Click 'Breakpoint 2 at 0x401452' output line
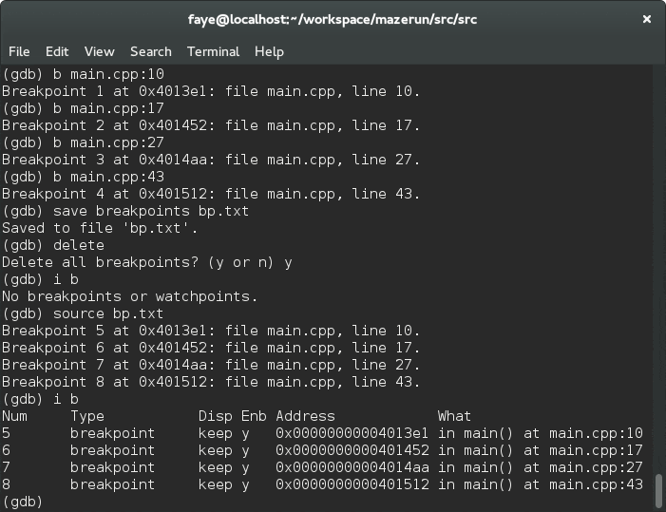666x512 pixels. [x=211, y=125]
